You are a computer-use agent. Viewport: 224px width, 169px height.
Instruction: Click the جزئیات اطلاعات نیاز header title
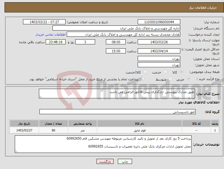click(203, 8)
